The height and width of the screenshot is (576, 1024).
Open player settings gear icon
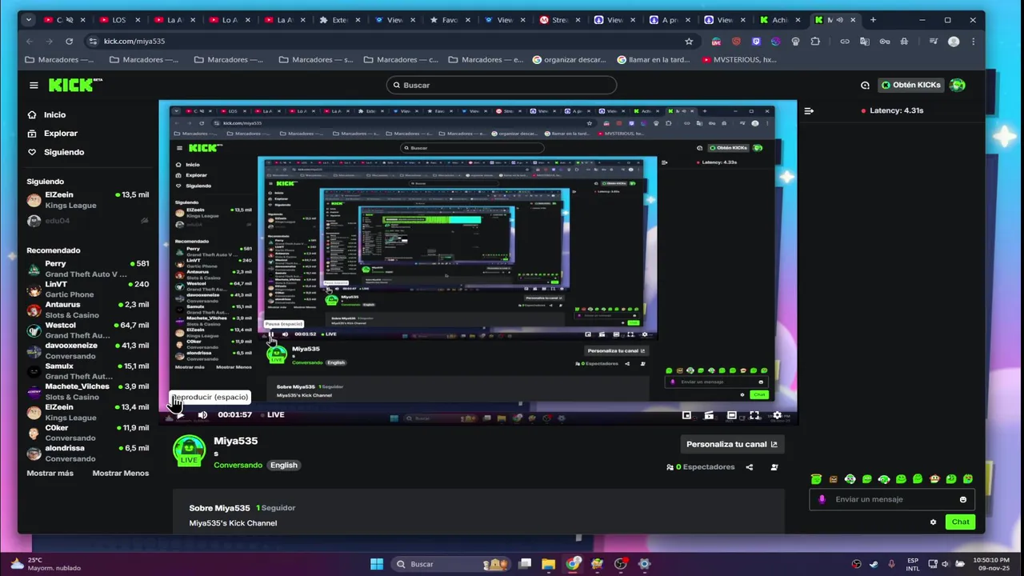777,415
